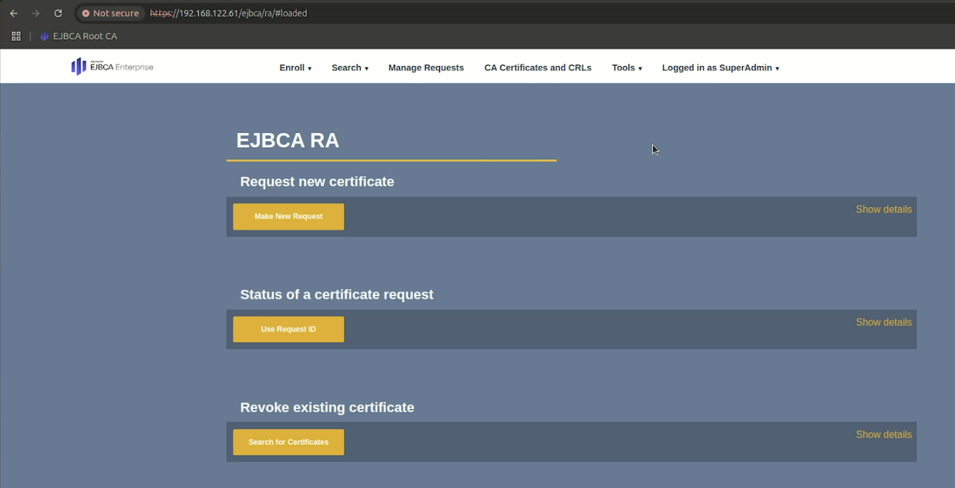Open Manage Requests page
This screenshot has height=488, width=955.
point(426,68)
